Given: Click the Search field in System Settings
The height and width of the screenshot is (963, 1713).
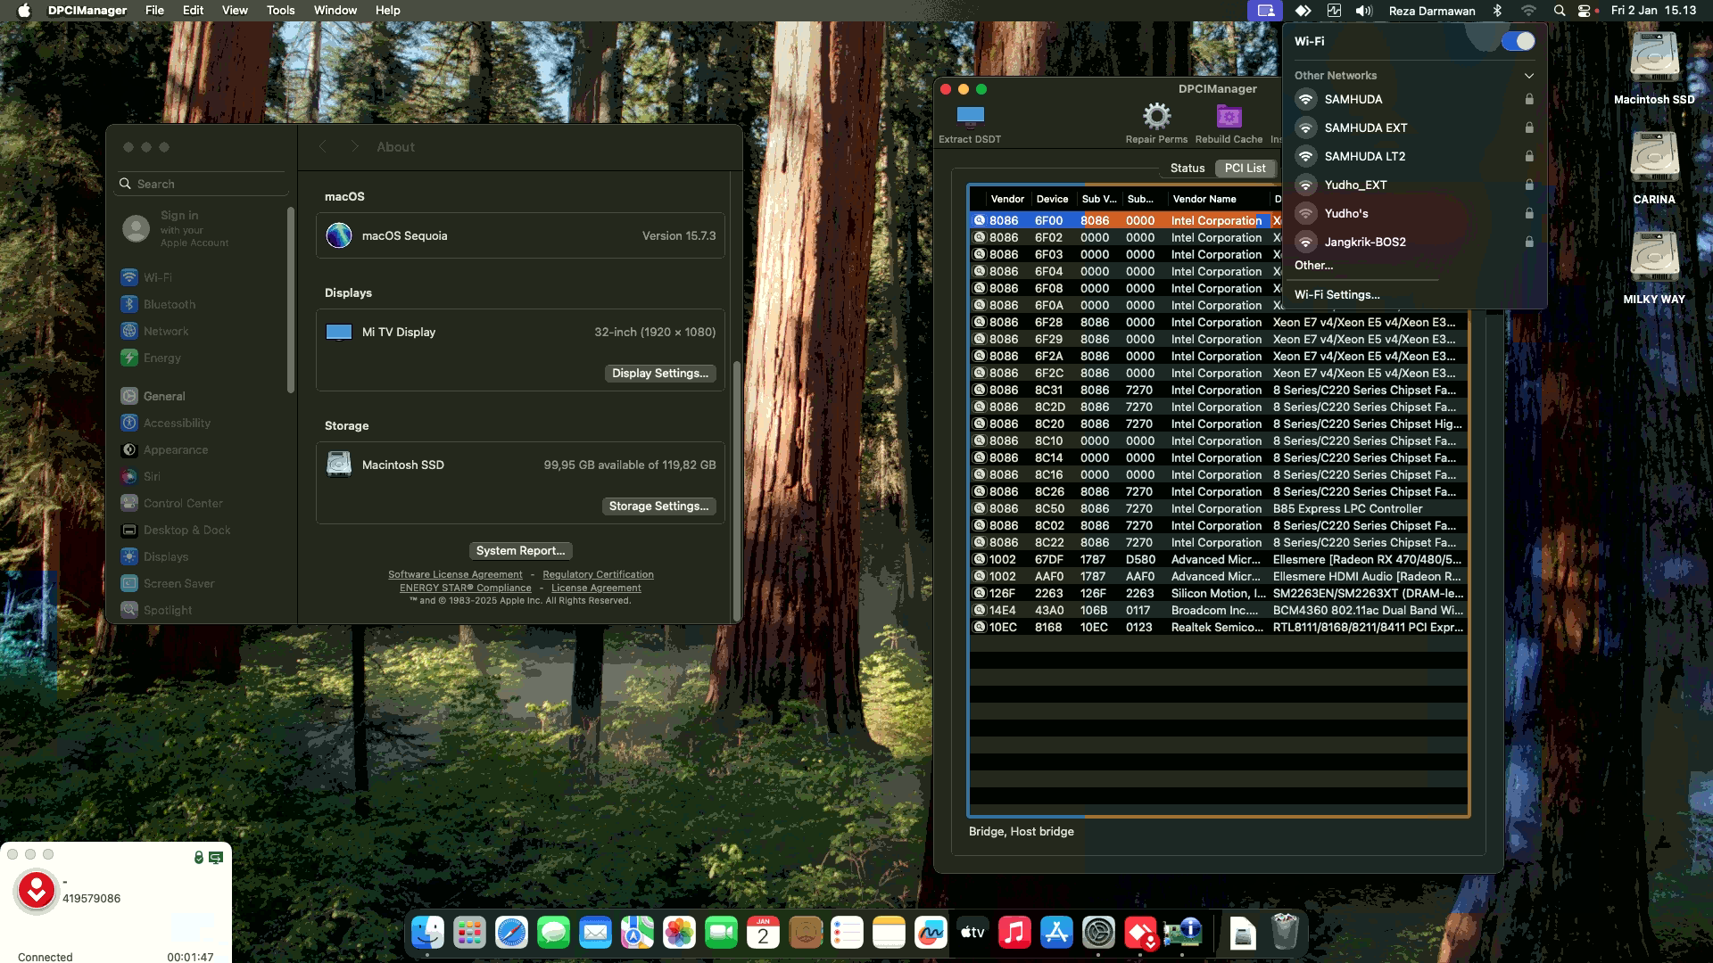Looking at the screenshot, I should (203, 184).
